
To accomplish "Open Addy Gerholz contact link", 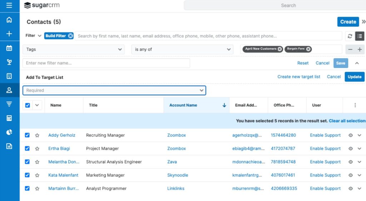I will 61,135.
